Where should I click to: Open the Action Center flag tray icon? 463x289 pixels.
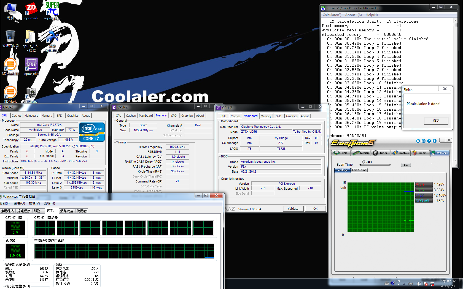[426, 284]
